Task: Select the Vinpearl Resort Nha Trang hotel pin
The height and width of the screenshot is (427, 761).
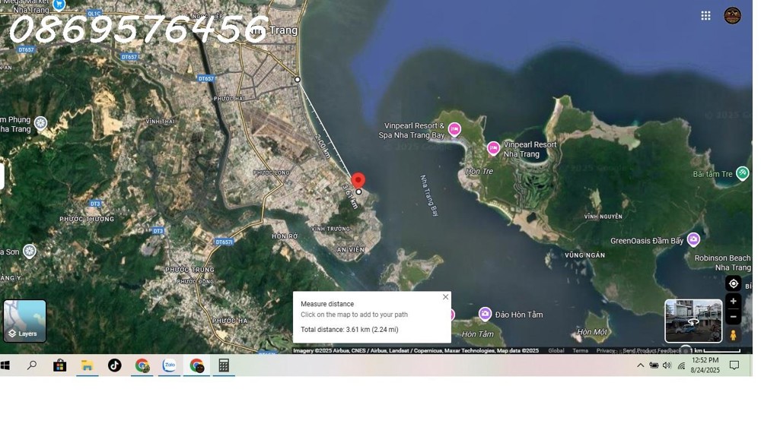Action: coord(493,148)
